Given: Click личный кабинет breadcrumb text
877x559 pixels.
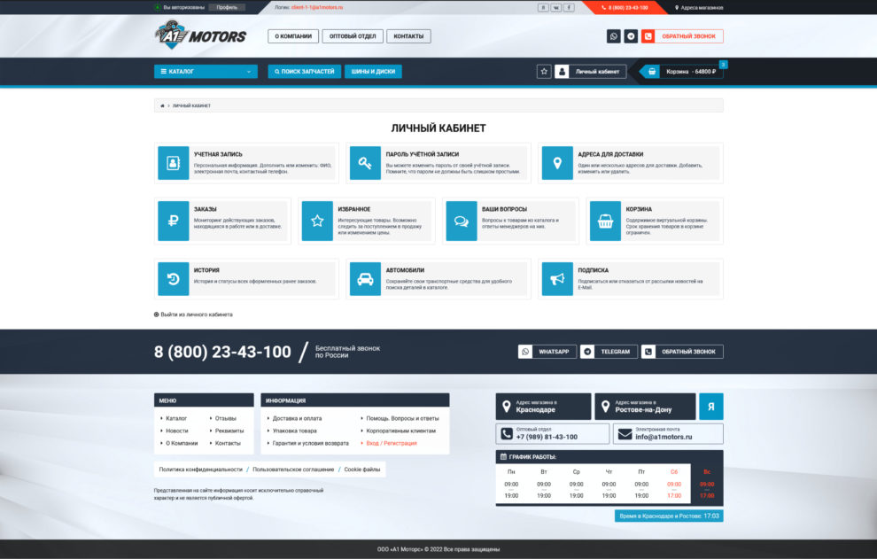Looking at the screenshot, I should [x=191, y=105].
